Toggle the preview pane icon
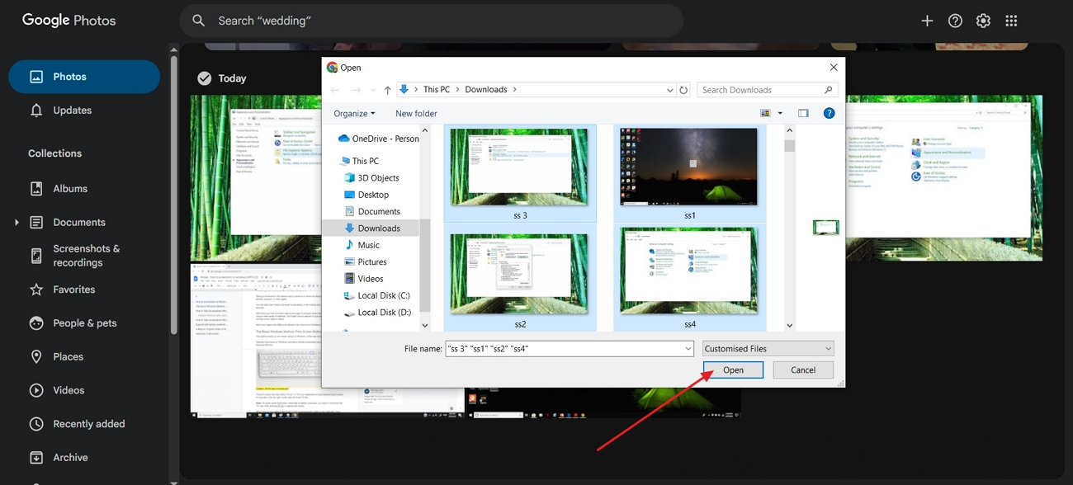Screen dimensions: 1073x485 pos(803,113)
